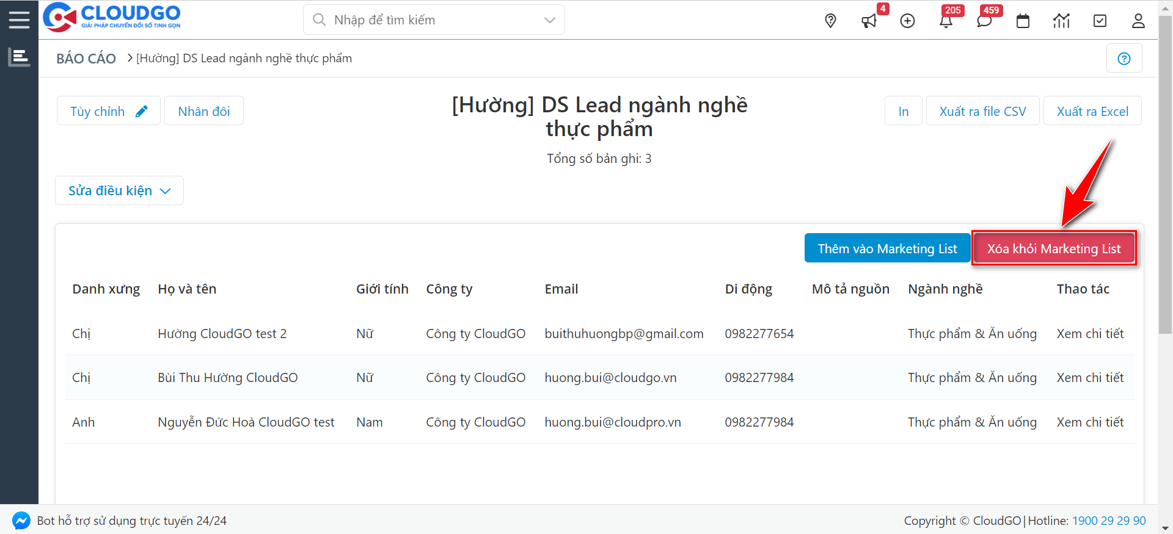Open the calendar icon
The width and height of the screenshot is (1173, 534).
tap(1023, 21)
